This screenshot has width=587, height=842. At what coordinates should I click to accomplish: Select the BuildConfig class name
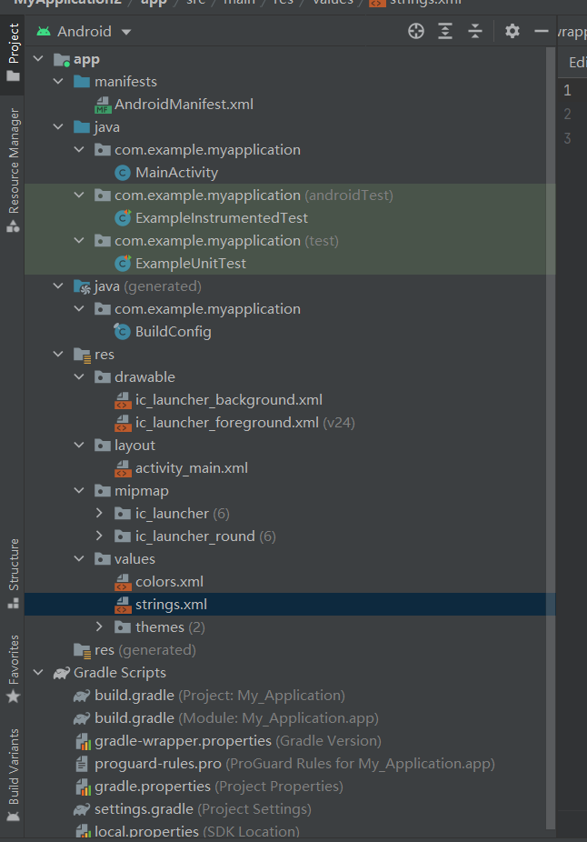click(x=174, y=332)
